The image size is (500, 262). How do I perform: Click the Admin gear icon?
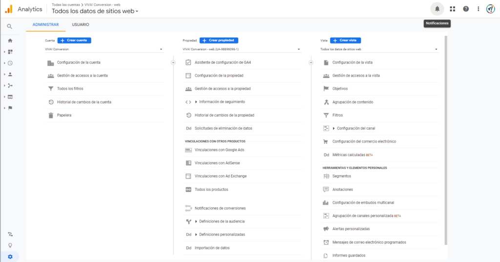pos(10,257)
